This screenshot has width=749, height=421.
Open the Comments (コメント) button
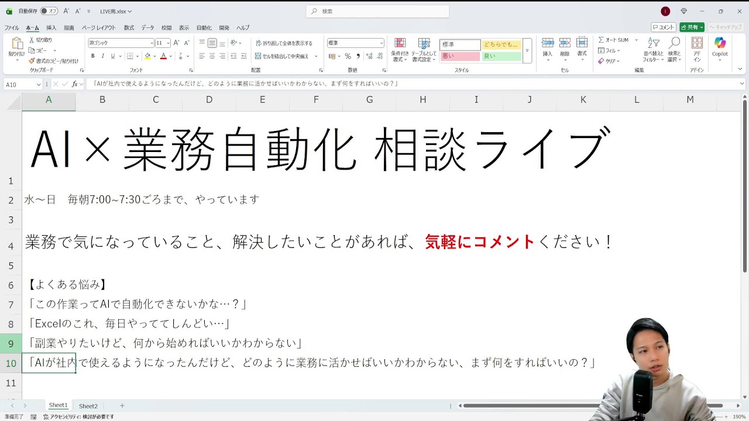(664, 27)
